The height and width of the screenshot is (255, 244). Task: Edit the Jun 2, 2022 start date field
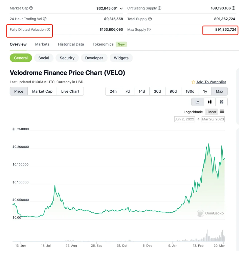(184, 119)
